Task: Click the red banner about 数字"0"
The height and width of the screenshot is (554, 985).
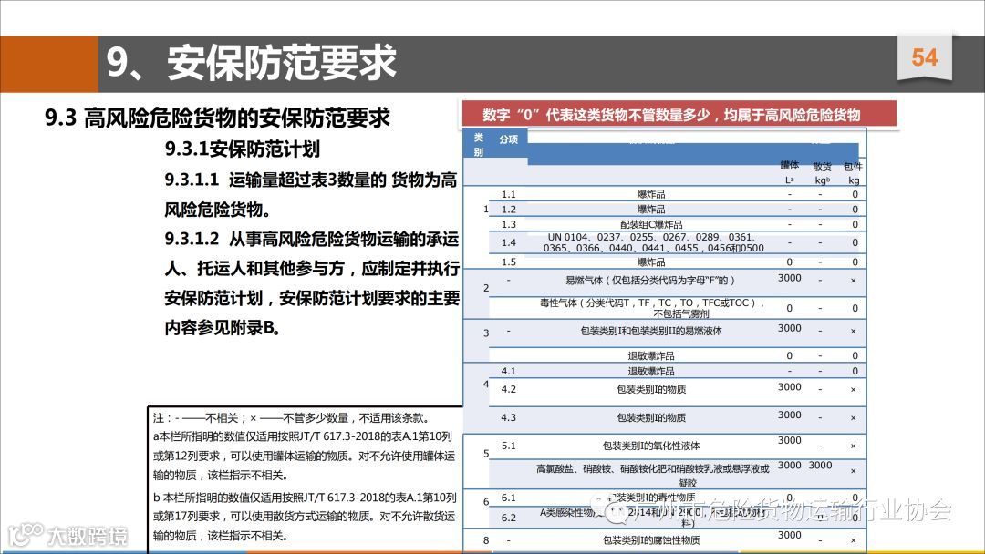Action: point(679,116)
